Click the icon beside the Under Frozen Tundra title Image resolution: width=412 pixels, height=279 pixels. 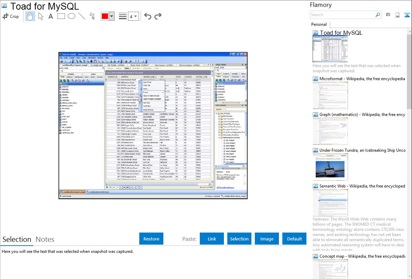coord(315,150)
